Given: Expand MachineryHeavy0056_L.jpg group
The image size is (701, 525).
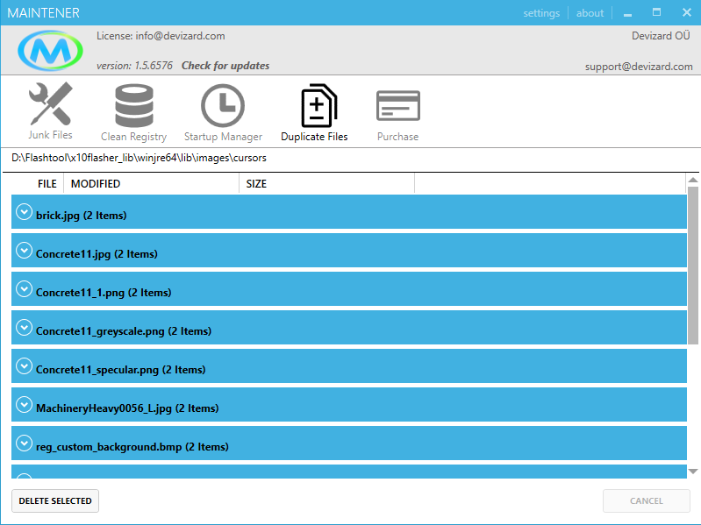Looking at the screenshot, I should pos(24,406).
